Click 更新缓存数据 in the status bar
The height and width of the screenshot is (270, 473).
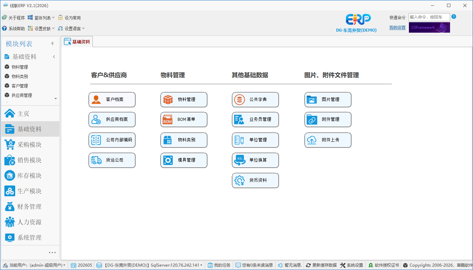click(321, 265)
